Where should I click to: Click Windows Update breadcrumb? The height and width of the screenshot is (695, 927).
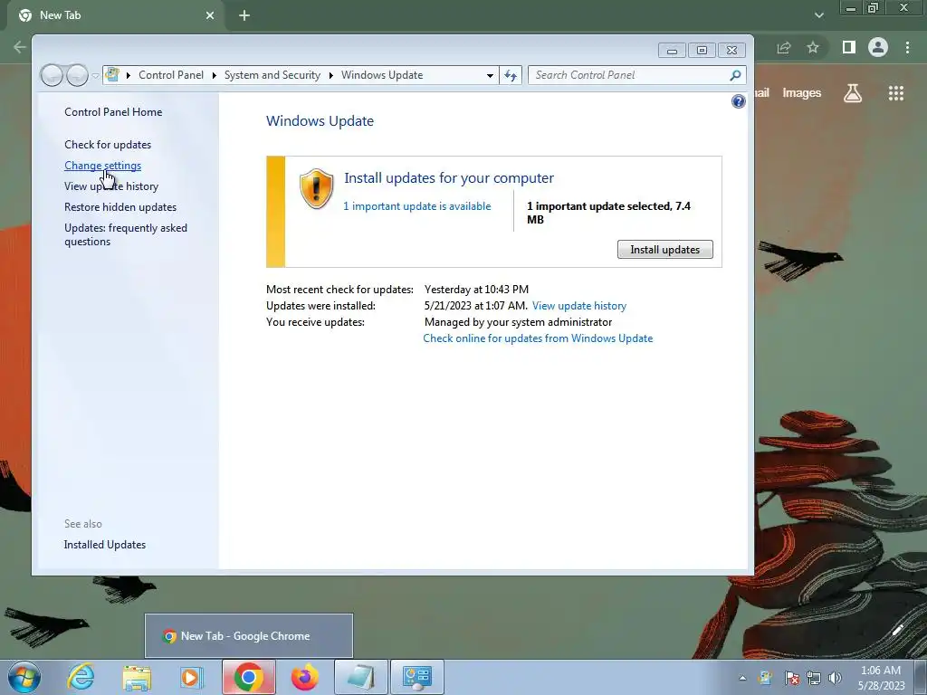click(x=382, y=75)
